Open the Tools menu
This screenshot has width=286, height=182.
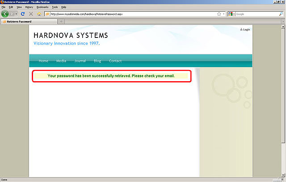[x=55, y=7]
